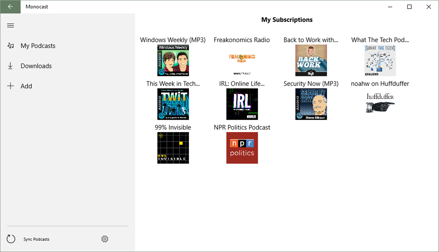The image size is (439, 252).
Task: Open What The Tech artwork
Action: pos(380,60)
